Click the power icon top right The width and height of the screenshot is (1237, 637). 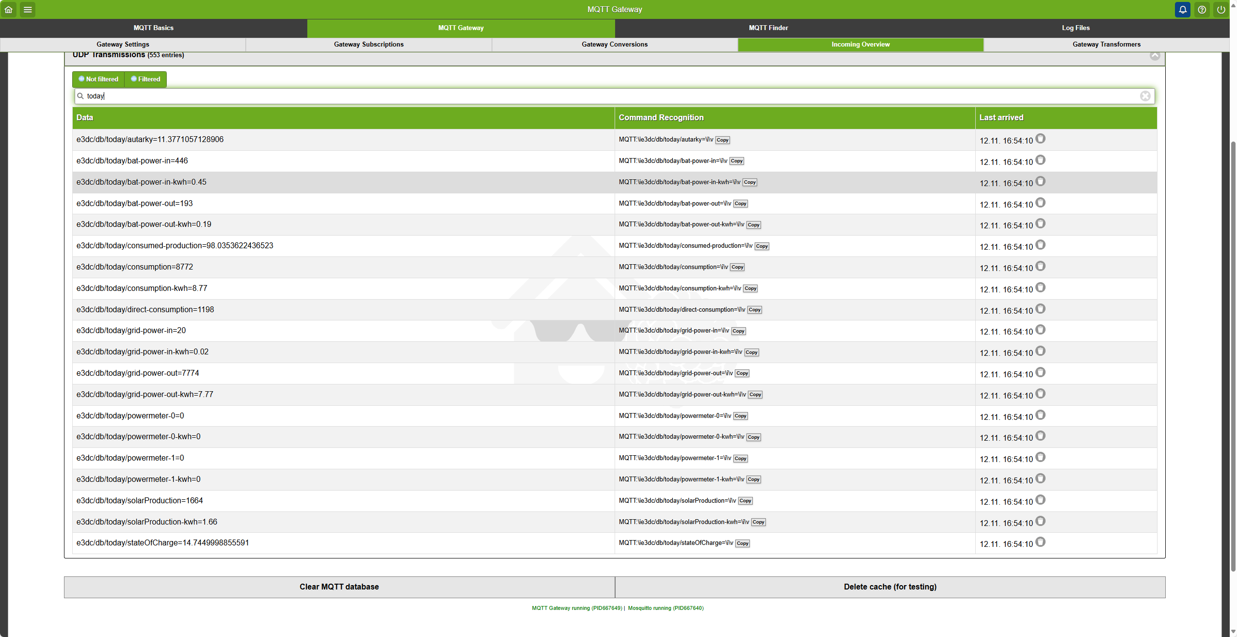click(1221, 9)
